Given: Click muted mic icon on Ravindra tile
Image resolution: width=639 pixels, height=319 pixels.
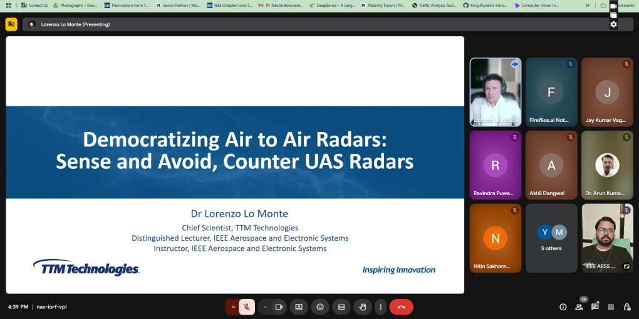Looking at the screenshot, I should coord(515,138).
